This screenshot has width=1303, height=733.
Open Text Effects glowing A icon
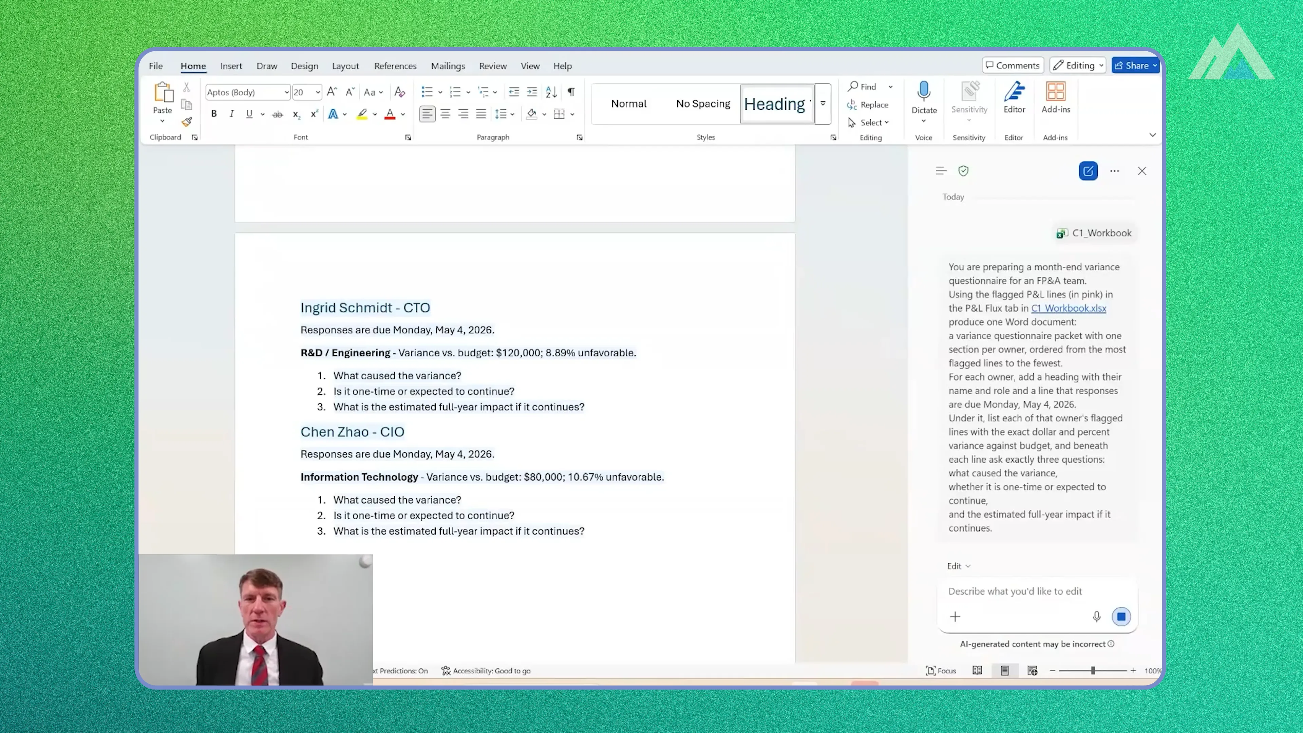pyautogui.click(x=333, y=114)
